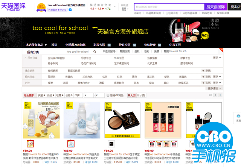Select the Egg Mousse Soap small swatch
Screen dimensions: 241x167
[71, 144]
